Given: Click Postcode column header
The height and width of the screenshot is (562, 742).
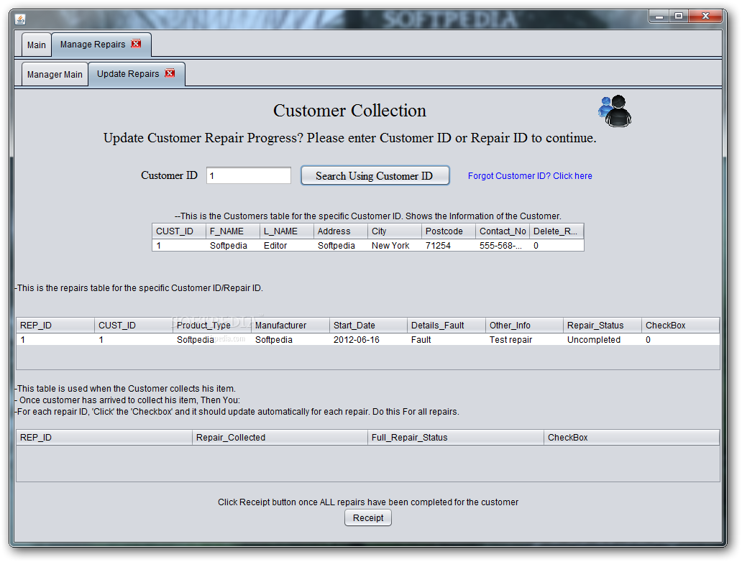Looking at the screenshot, I should (x=449, y=231).
